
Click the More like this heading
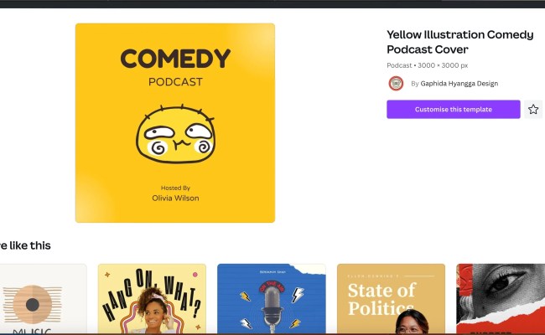(x=25, y=245)
